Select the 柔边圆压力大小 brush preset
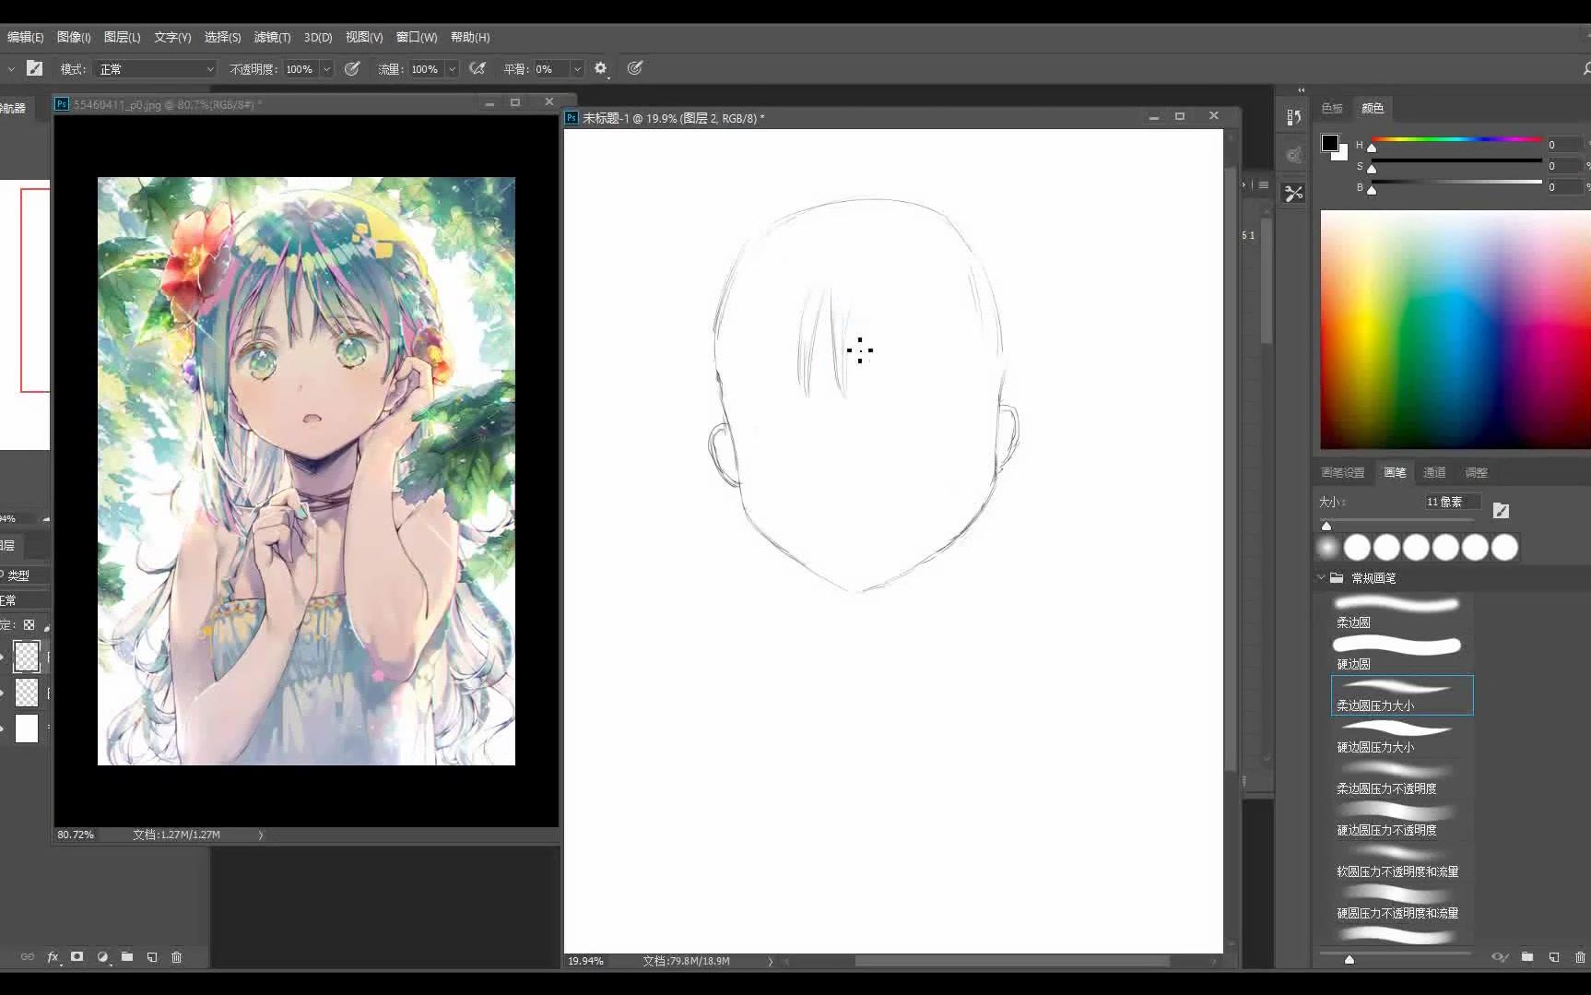1591x995 pixels. point(1402,695)
